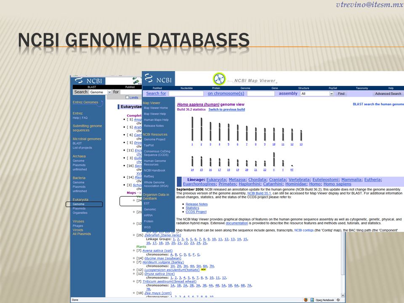Open PubMed tab in Map Viewer navigation bar
This screenshot has height=303, width=404.
tap(157, 88)
